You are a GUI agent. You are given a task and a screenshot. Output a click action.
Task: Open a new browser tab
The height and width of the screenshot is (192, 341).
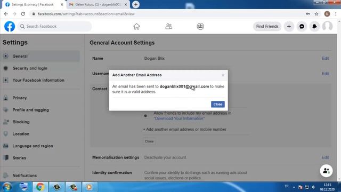point(135,5)
